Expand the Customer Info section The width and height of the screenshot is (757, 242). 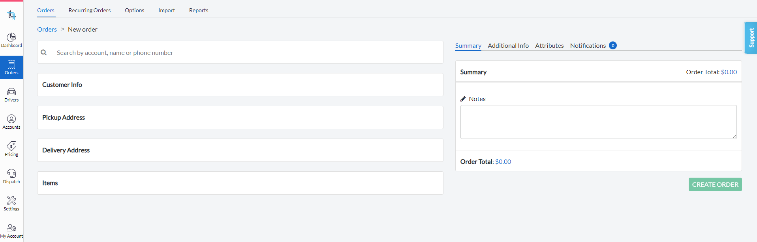[x=240, y=84]
